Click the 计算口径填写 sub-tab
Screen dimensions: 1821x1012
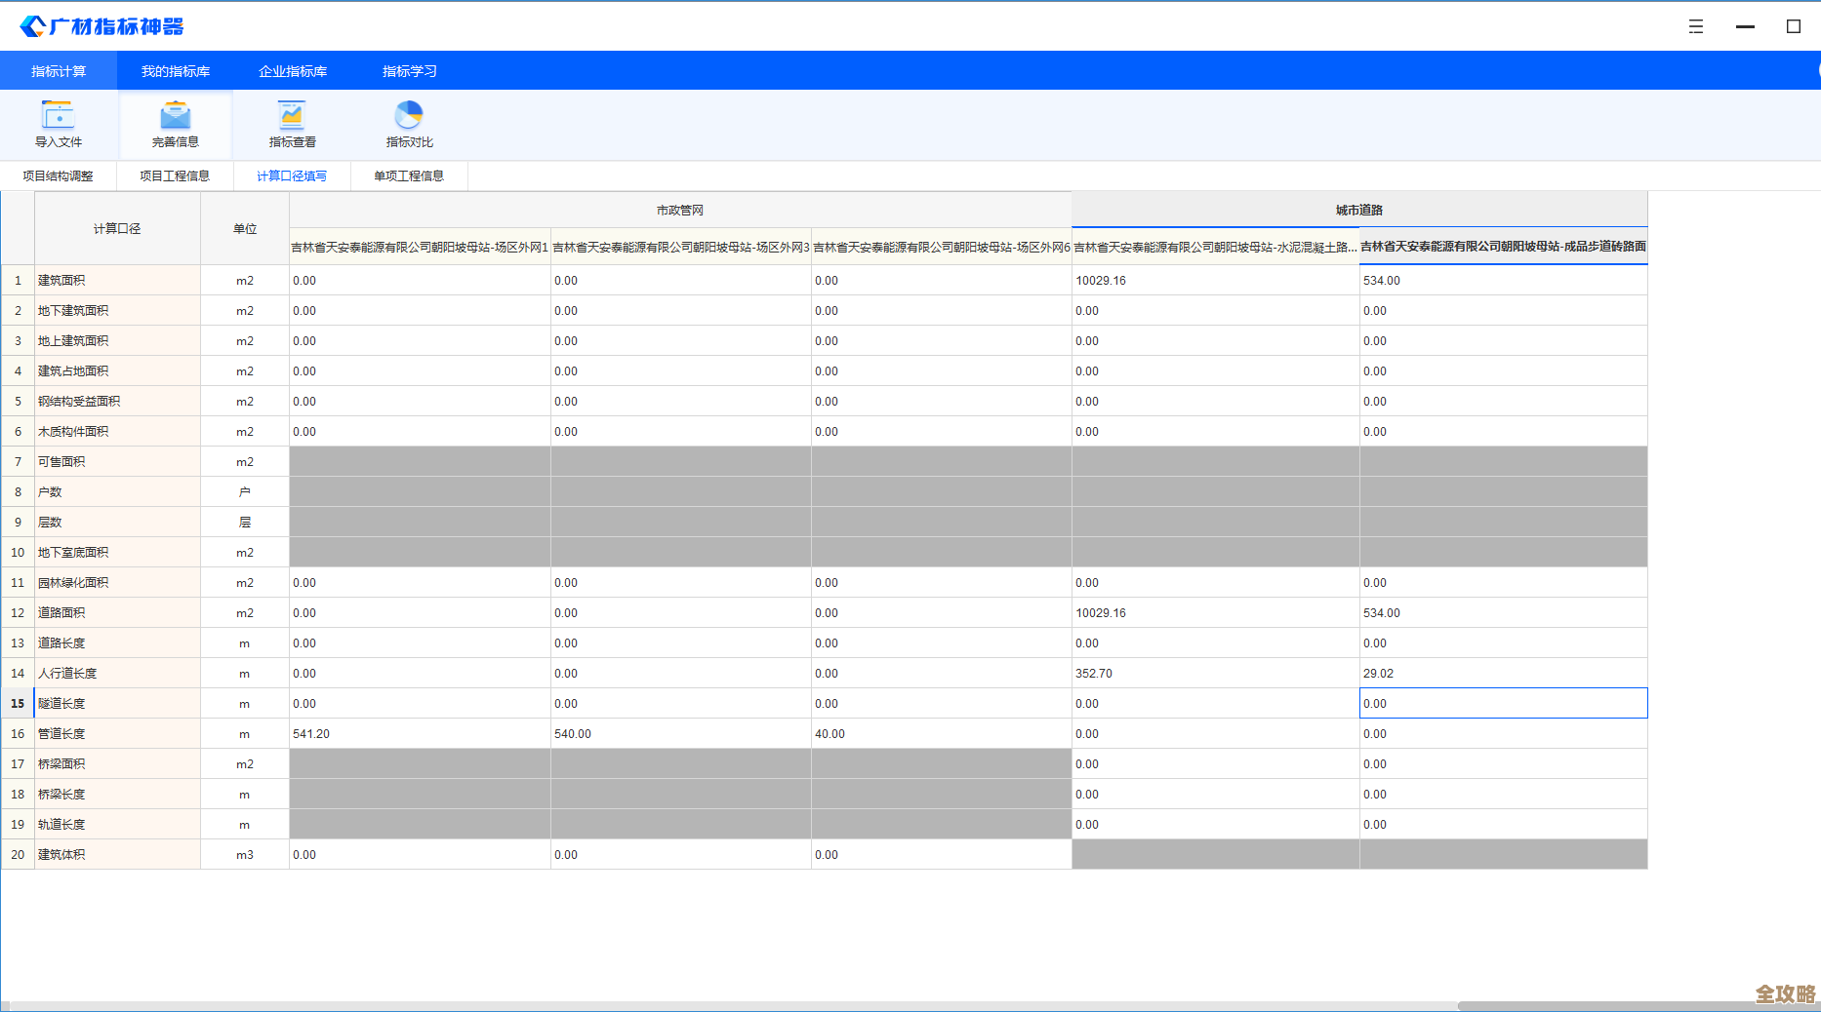292,176
